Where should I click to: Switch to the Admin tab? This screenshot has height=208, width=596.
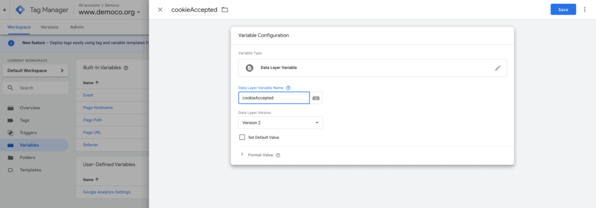pos(77,27)
